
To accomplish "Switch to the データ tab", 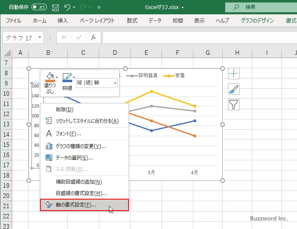I will point(155,20).
